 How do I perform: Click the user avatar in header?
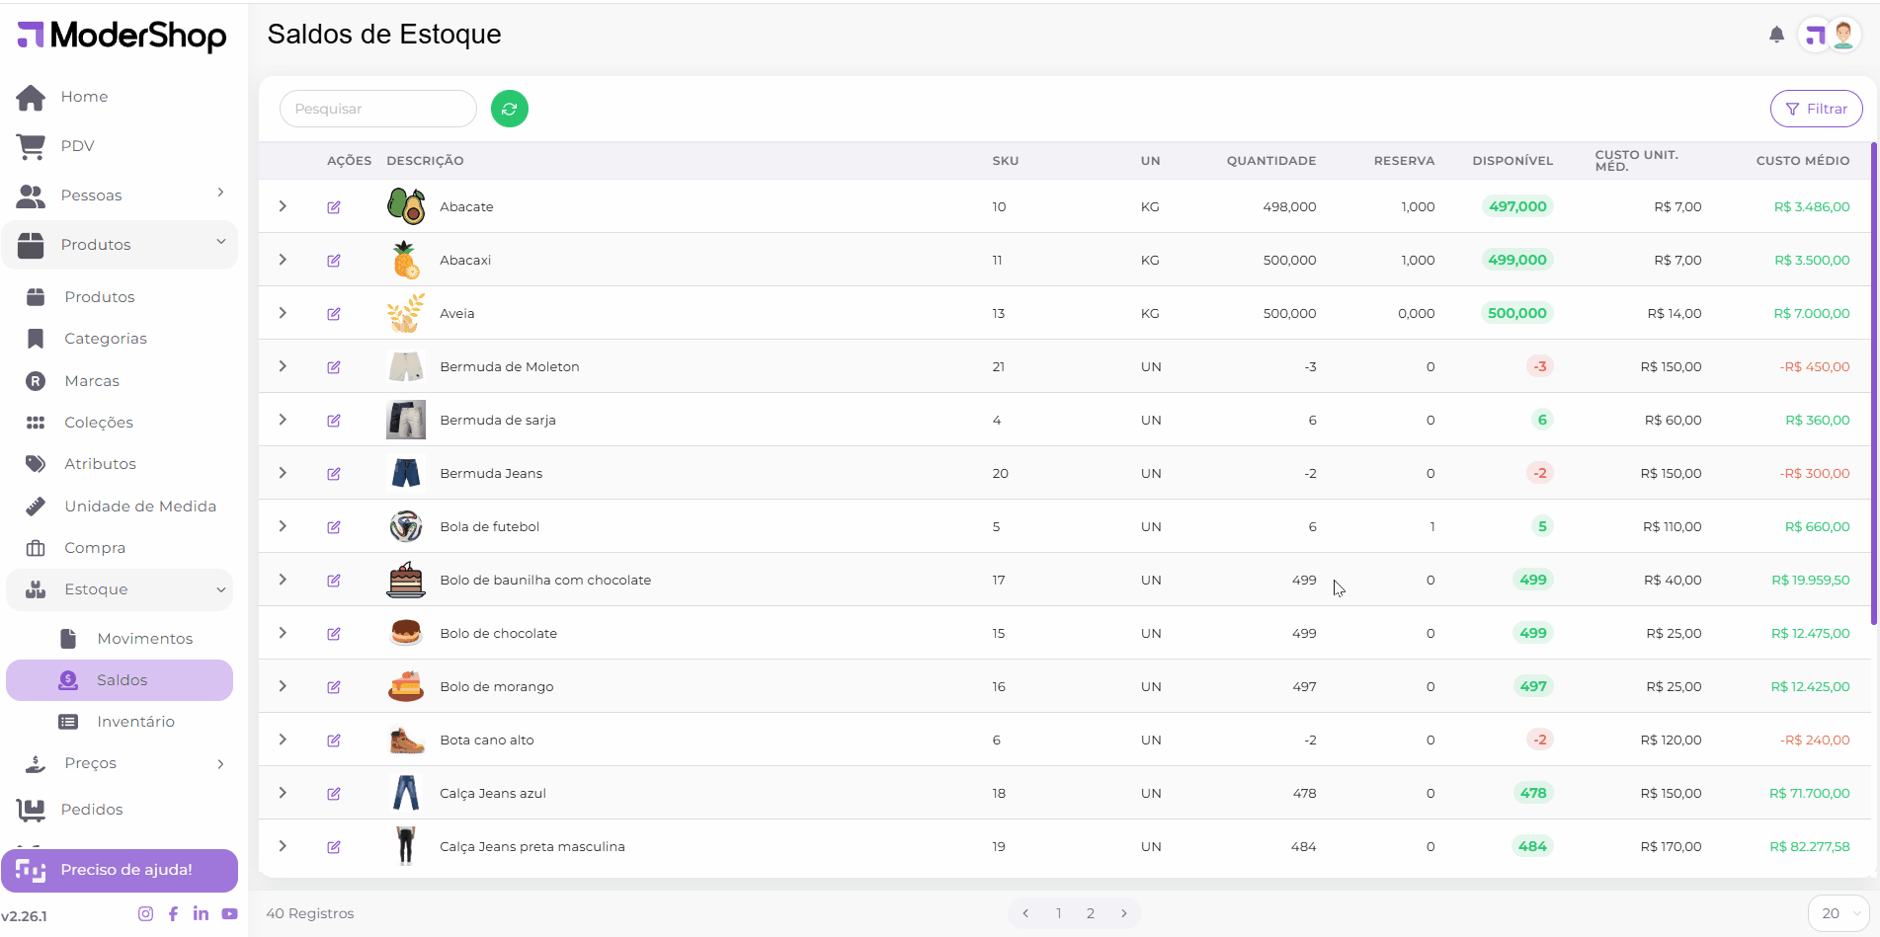(1842, 36)
